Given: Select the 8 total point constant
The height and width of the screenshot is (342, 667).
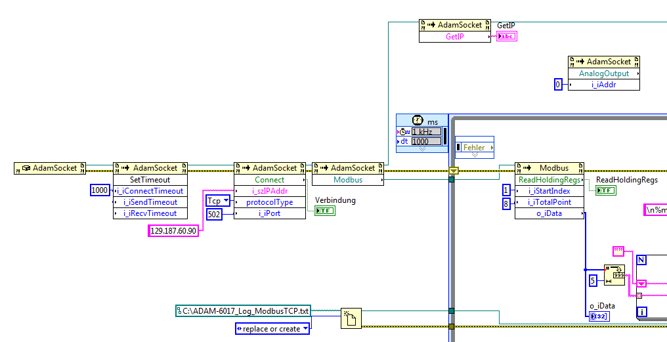Looking at the screenshot, I should 506,203.
